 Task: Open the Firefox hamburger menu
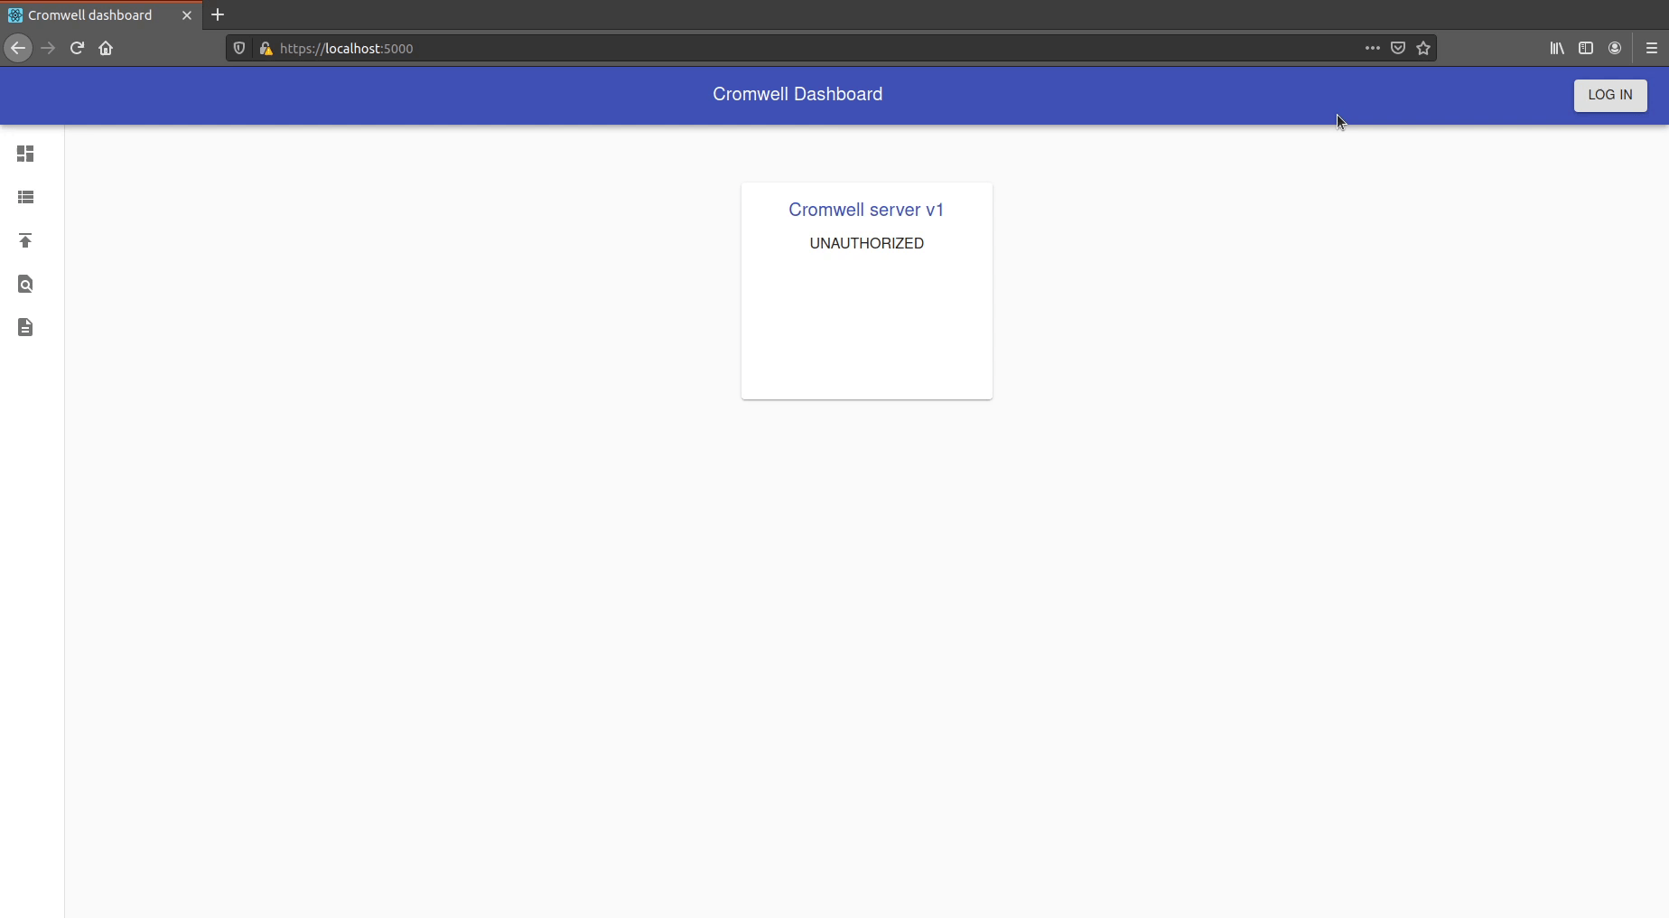click(1652, 48)
